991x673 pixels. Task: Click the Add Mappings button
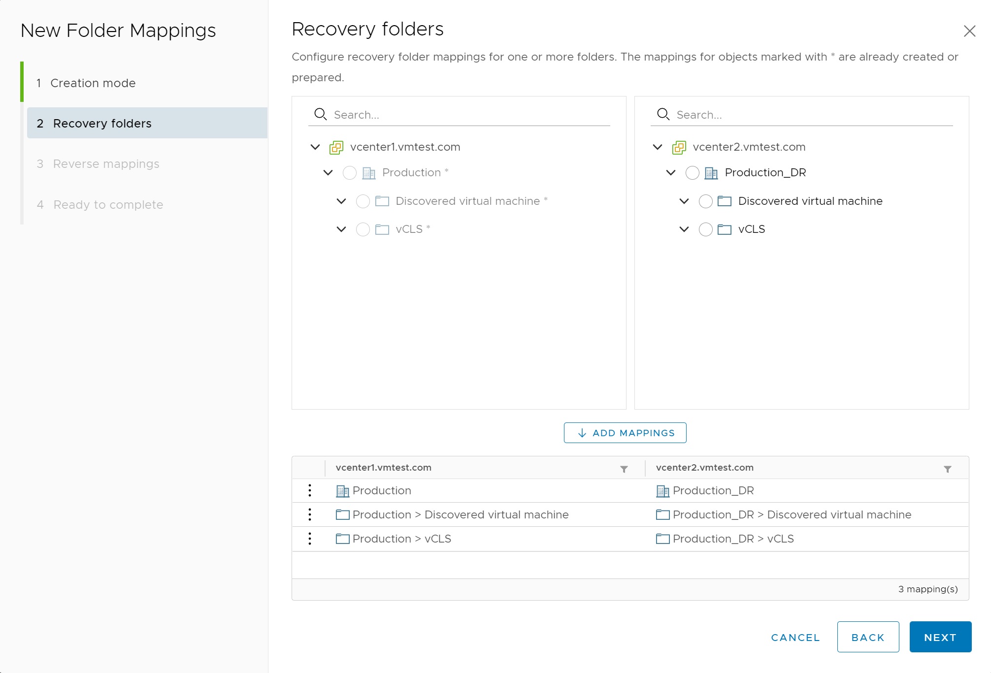tap(625, 433)
